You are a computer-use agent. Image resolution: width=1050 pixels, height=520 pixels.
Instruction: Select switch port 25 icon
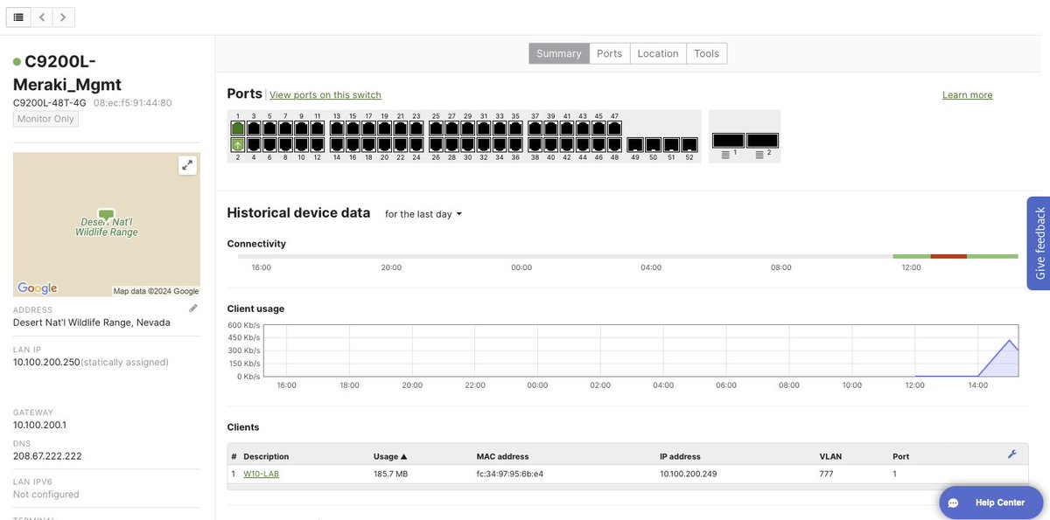point(436,128)
